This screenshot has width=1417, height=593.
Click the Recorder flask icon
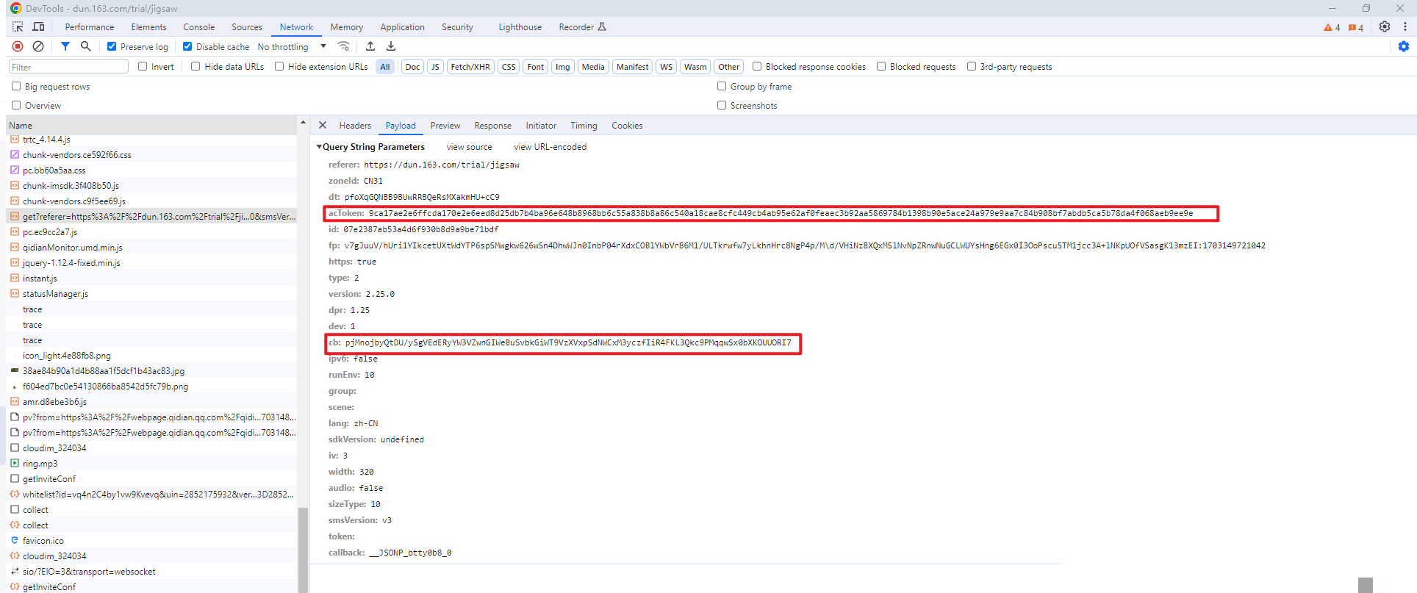tap(602, 27)
